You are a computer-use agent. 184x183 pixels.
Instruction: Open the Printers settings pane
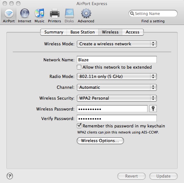[x=54, y=16]
